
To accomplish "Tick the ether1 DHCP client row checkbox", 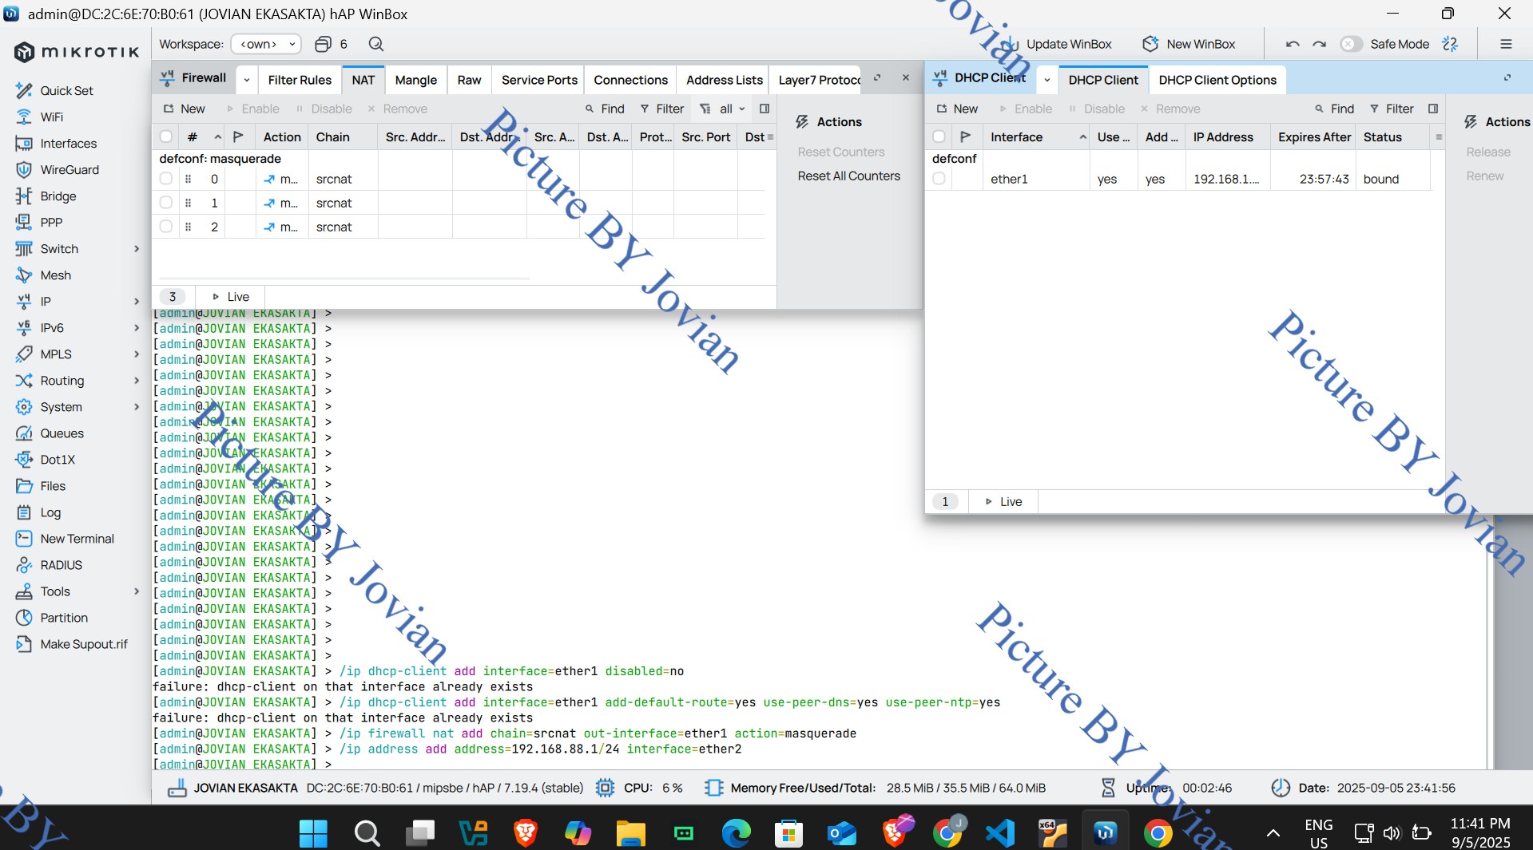I will click(x=939, y=179).
